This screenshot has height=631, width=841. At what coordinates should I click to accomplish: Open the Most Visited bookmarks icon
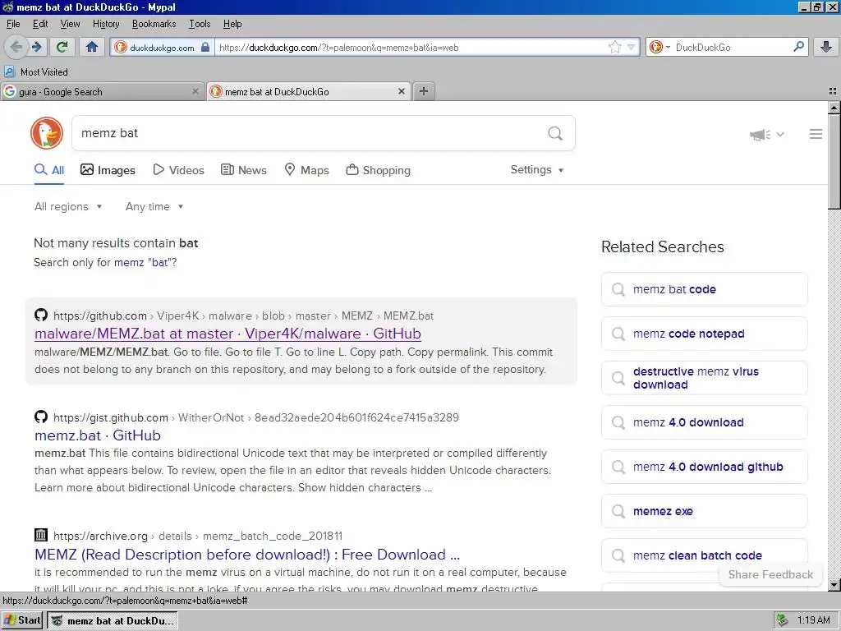click(x=9, y=71)
